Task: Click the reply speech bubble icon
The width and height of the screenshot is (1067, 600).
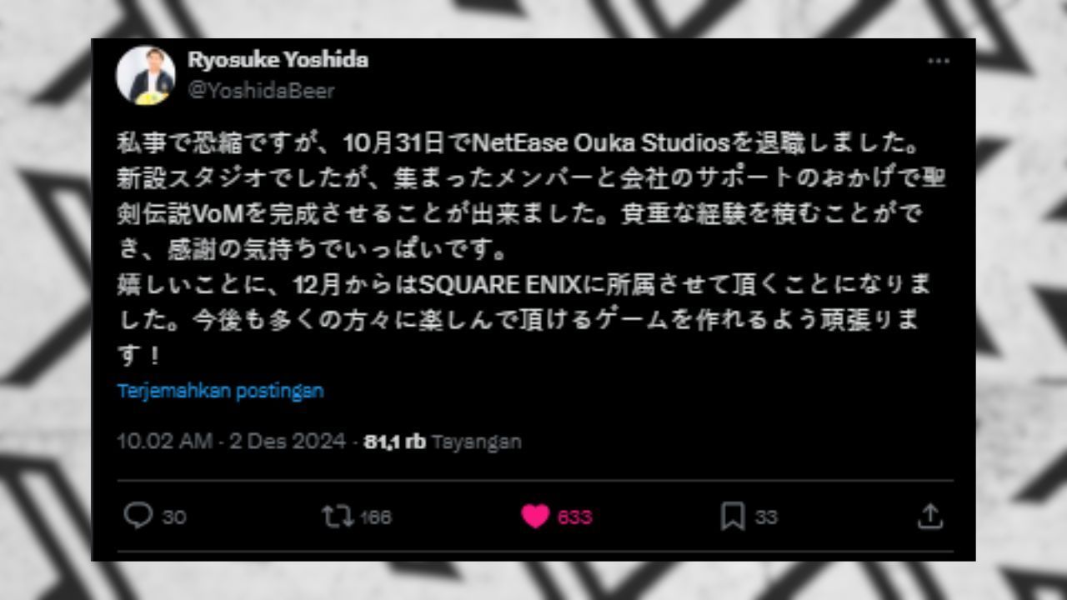Action: coord(138,516)
